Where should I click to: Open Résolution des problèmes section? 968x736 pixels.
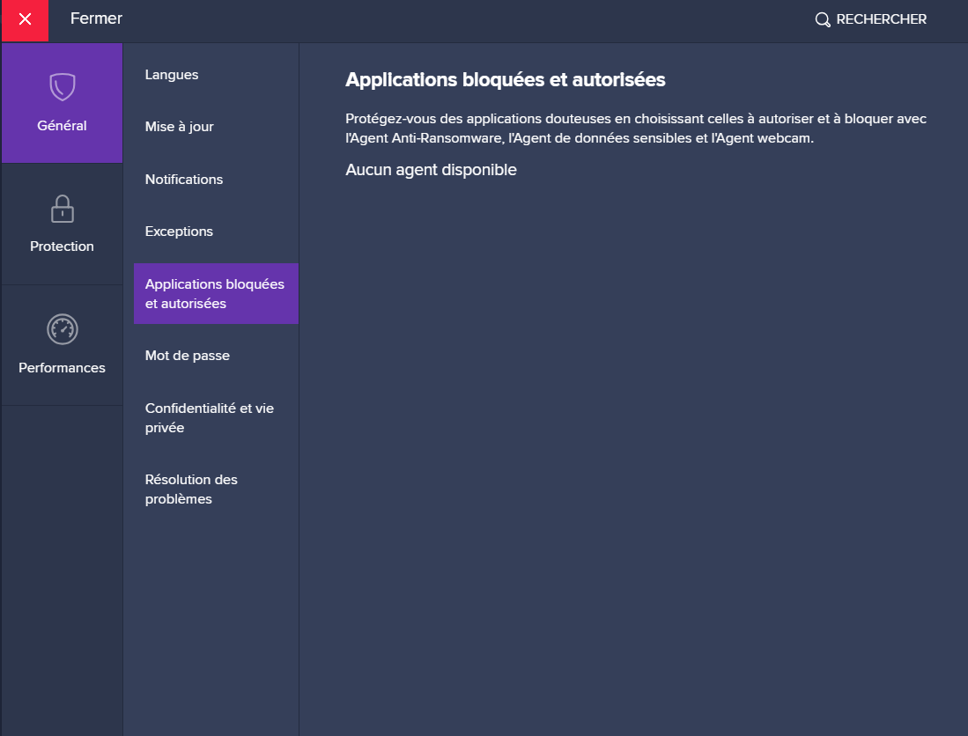click(x=191, y=489)
